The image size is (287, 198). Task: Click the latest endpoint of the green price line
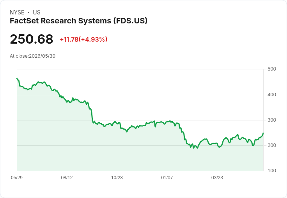point(263,133)
